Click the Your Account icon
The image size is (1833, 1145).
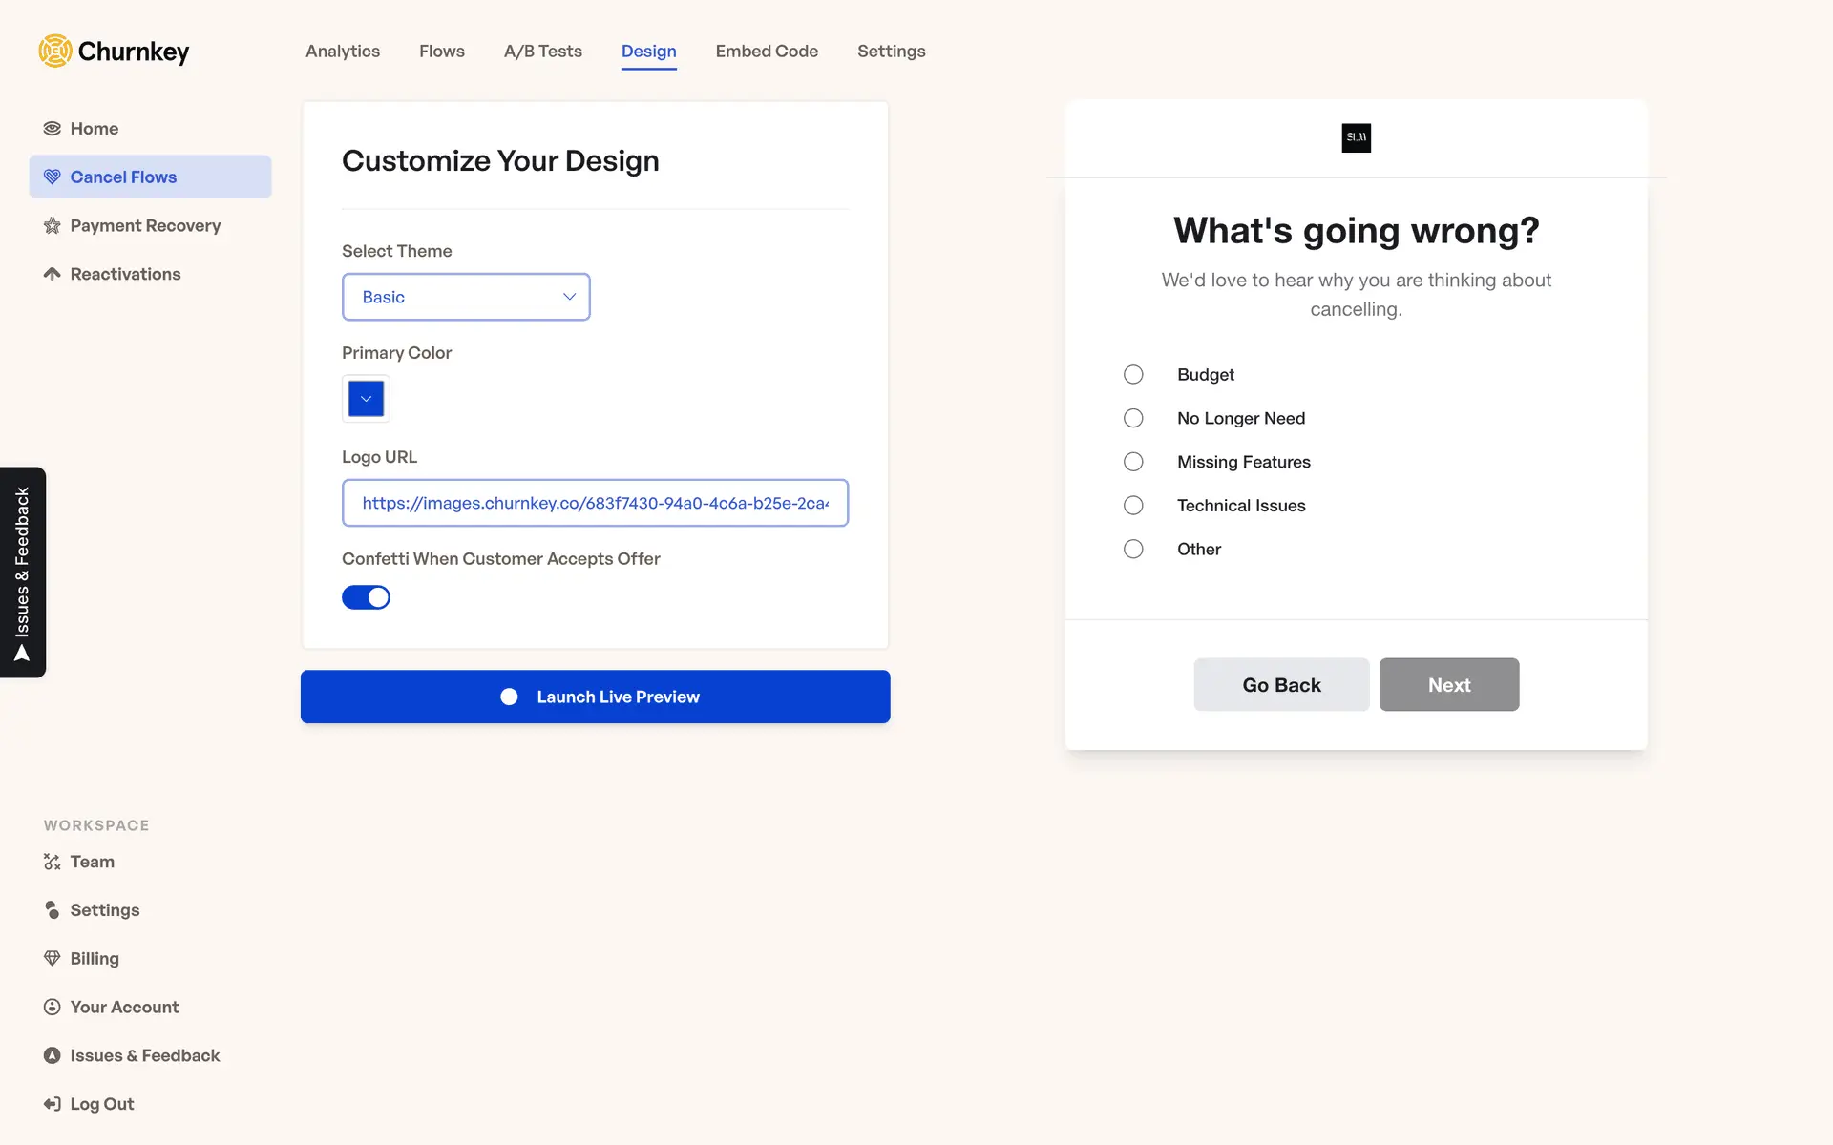coord(53,1007)
